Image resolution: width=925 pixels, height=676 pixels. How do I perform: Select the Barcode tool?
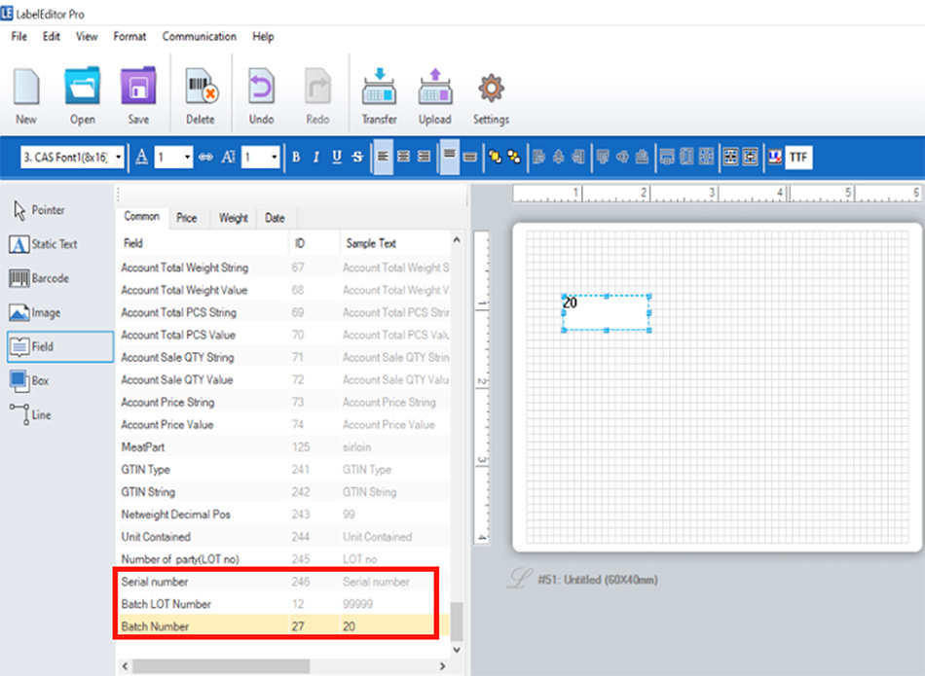coord(44,279)
